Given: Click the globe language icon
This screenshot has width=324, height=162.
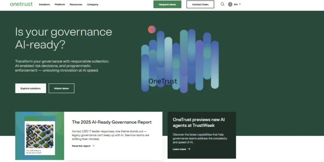Looking at the screenshot, I should [230, 4].
